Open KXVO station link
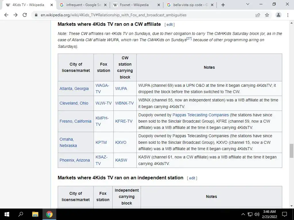The width and height of the screenshot is (294, 220). point(121,142)
